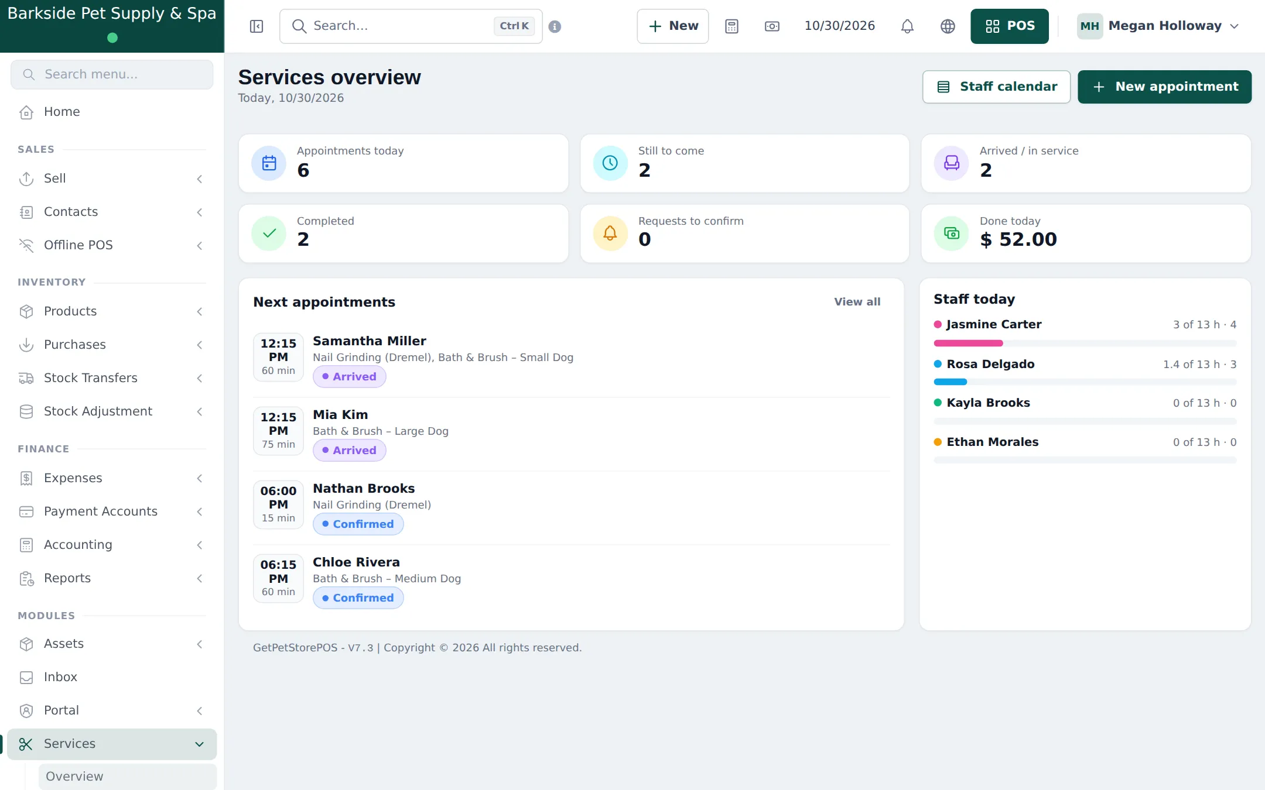Collapse the sidebar panel toggle icon
Screen dimensions: 1265x790
pyautogui.click(x=257, y=26)
